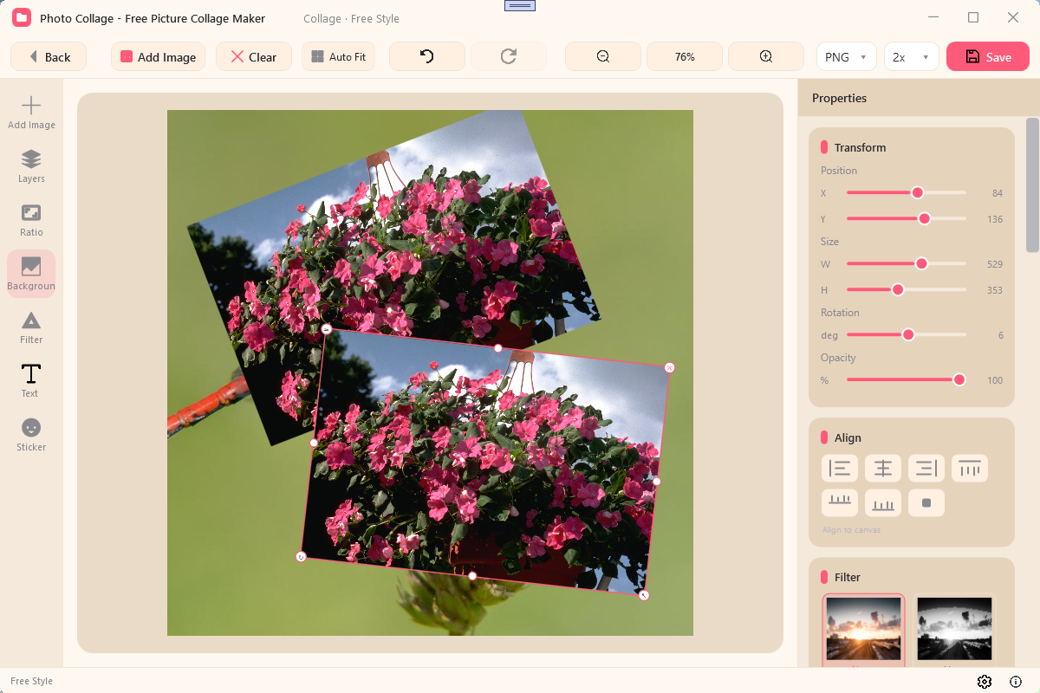Select the black and white filter thumbnail
Screen dimensions: 1040x693
click(955, 631)
